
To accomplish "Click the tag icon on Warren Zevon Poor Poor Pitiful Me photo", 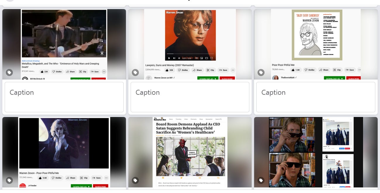I will [x=9, y=180].
